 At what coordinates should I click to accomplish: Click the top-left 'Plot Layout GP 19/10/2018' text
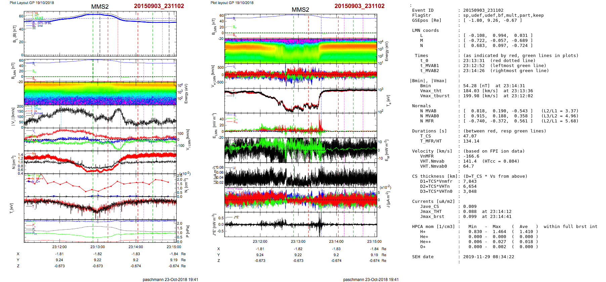tap(32, 3)
